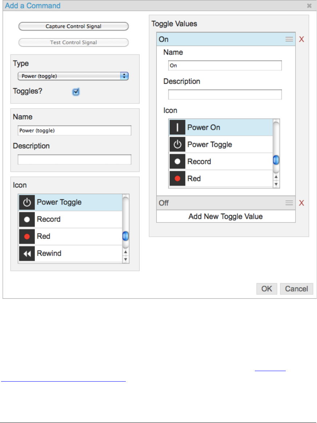Choose Power On icon in Toggle Values list
This screenshot has height=423, width=317.
pos(221,127)
